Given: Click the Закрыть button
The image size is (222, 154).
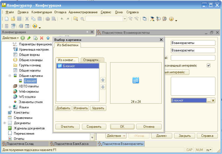Looking at the screenshot, I should click(x=185, y=136).
